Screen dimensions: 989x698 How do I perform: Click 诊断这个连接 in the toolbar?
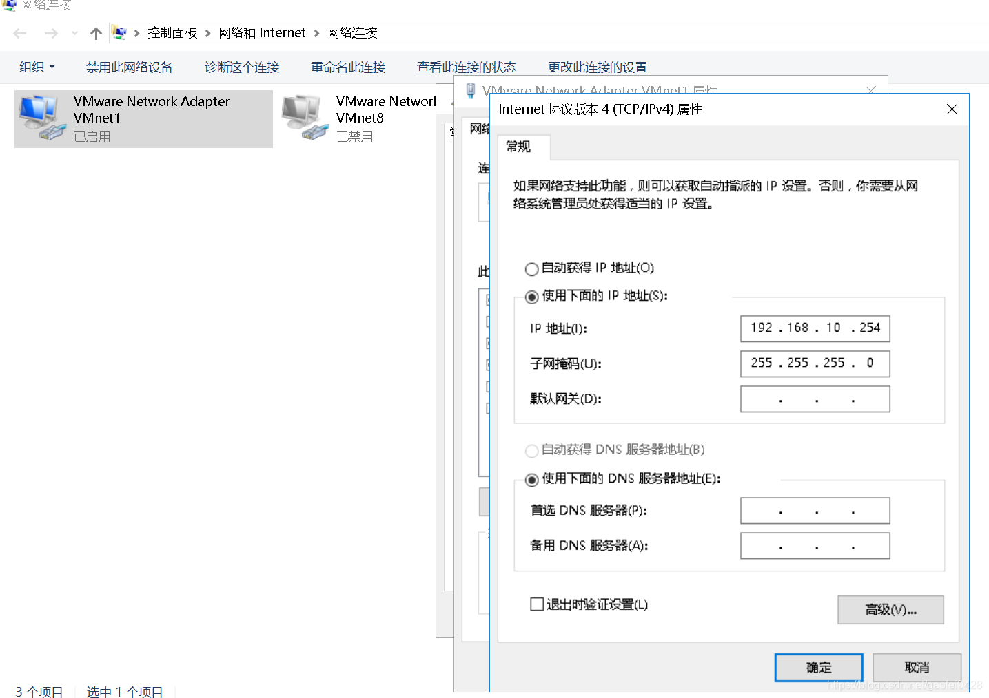coord(242,67)
